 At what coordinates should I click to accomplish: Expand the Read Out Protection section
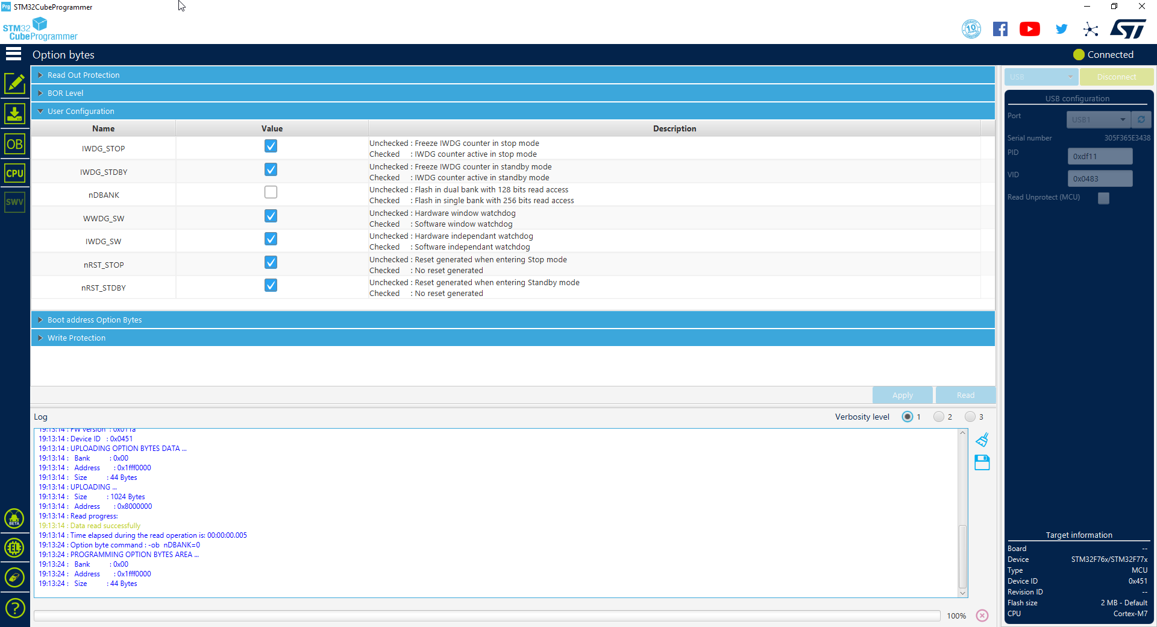point(84,75)
